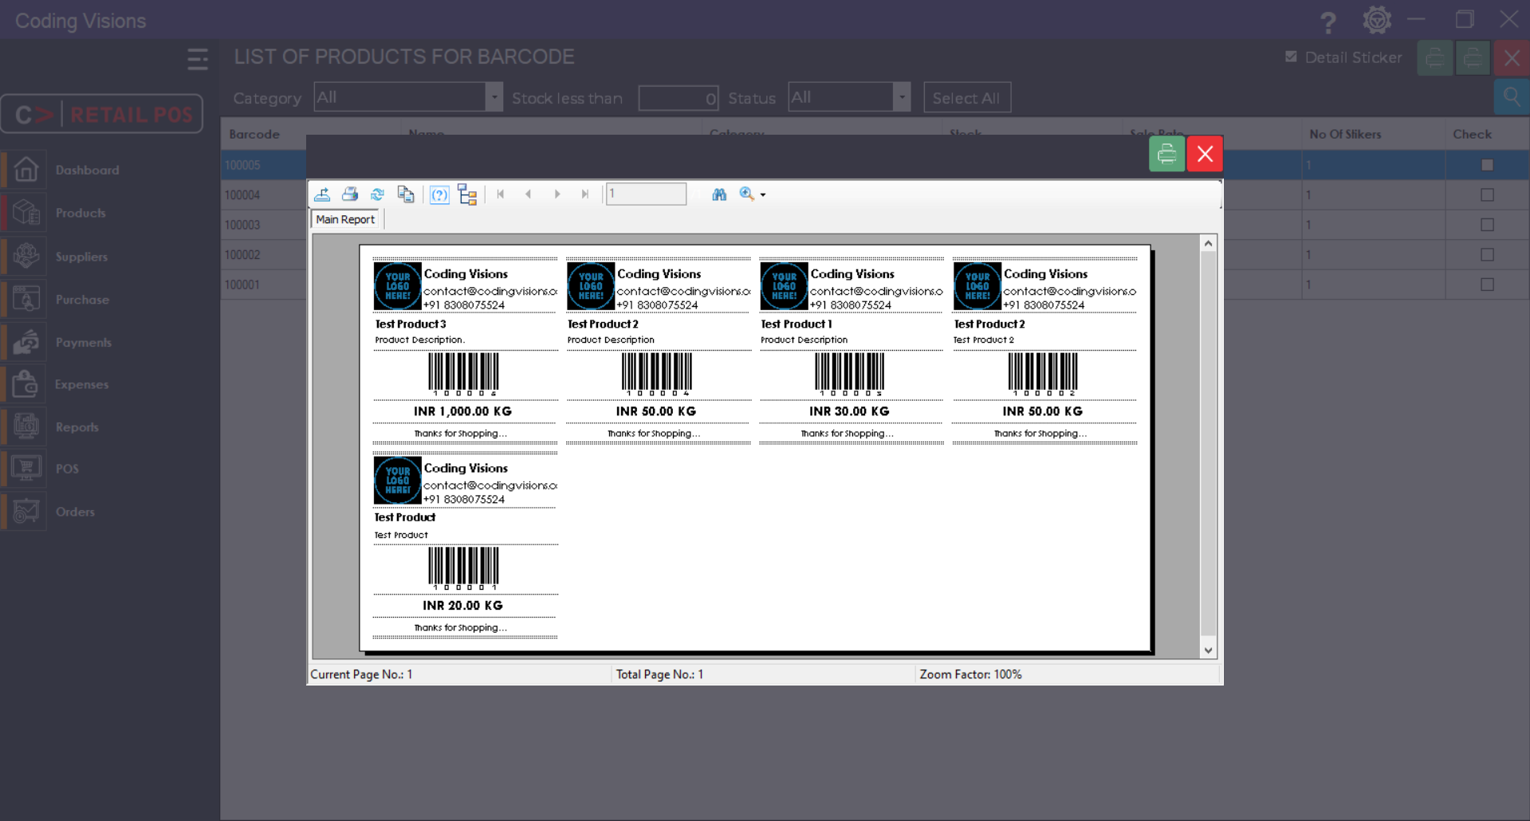Click the Current Page No.: 1 status text
The width and height of the screenshot is (1530, 821).
click(x=361, y=674)
